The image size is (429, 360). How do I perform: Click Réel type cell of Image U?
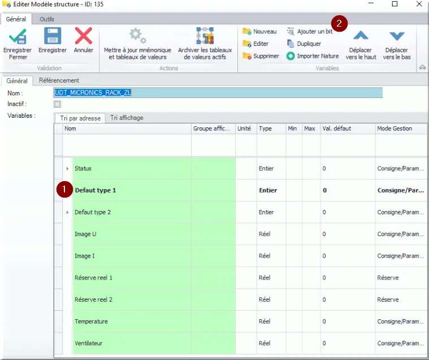click(271, 234)
